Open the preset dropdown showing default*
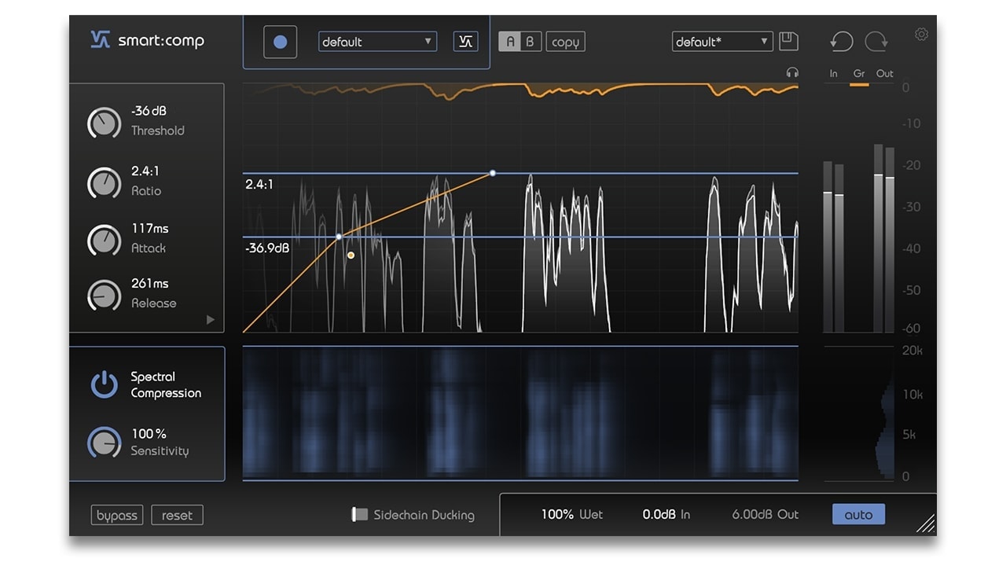The image size is (1006, 566). pyautogui.click(x=721, y=42)
